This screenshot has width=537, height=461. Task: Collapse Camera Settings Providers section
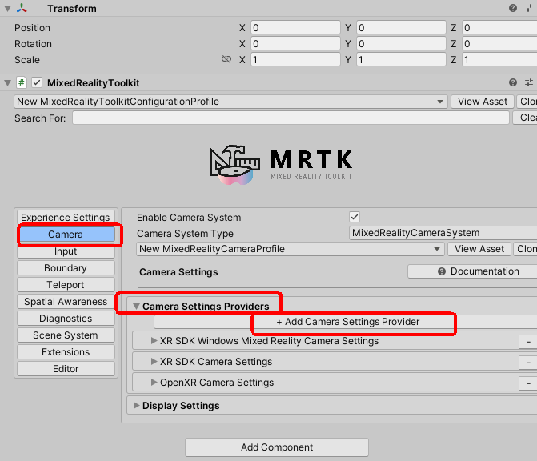[136, 307]
